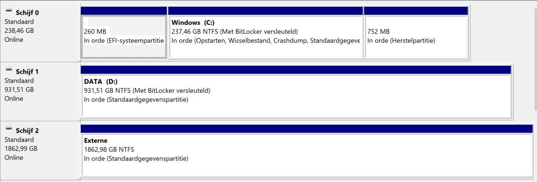Select the Schijf 1 disk label
The width and height of the screenshot is (537, 182).
coord(27,71)
